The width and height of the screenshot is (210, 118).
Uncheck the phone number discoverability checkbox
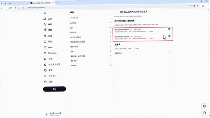click(x=169, y=36)
